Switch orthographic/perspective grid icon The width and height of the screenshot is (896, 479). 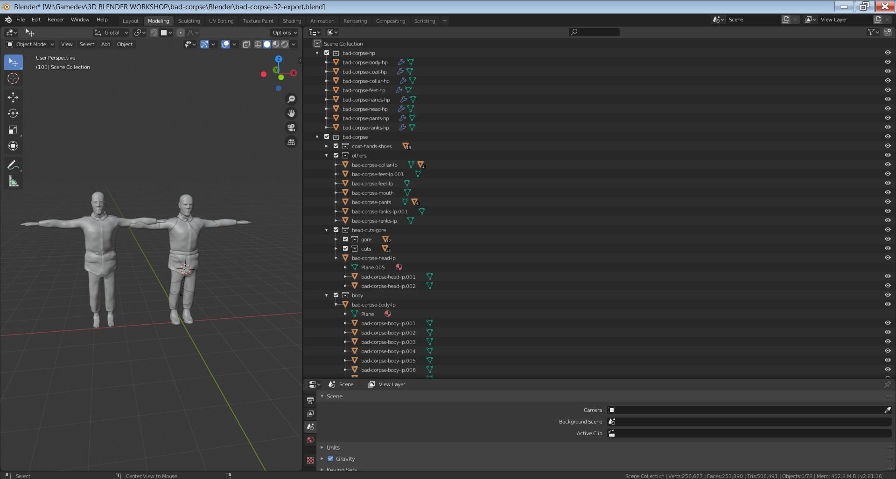coord(291,142)
